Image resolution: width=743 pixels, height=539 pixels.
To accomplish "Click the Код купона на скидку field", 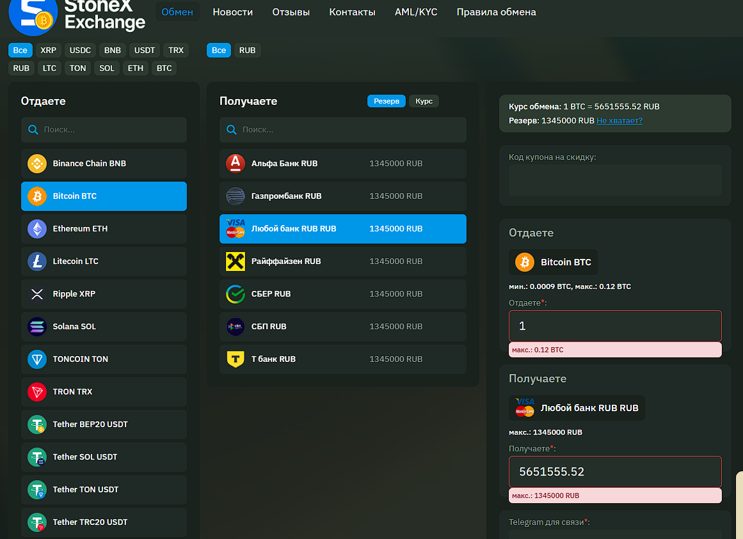I will pyautogui.click(x=614, y=181).
